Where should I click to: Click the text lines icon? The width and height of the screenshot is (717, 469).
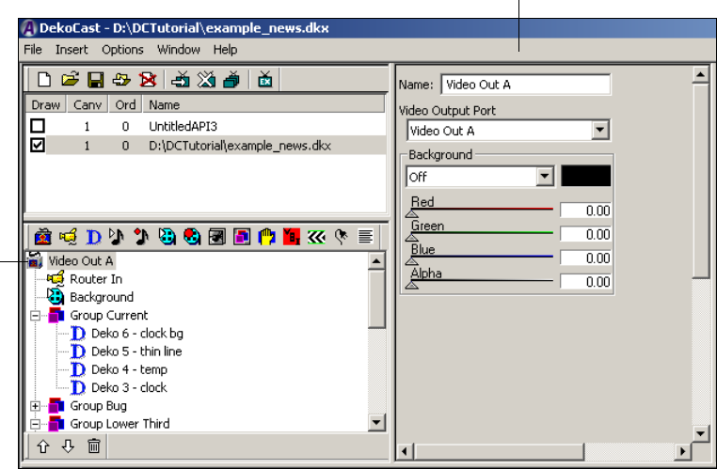point(365,237)
